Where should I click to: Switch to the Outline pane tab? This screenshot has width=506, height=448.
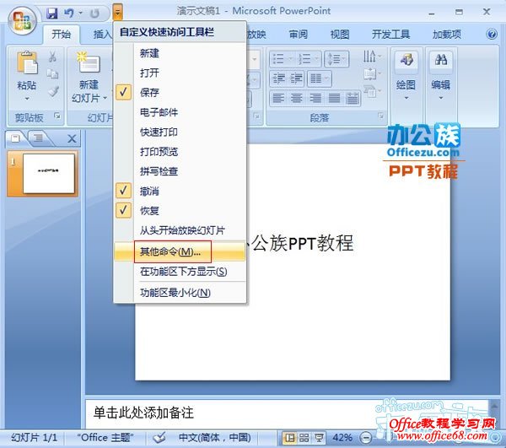pyautogui.click(x=39, y=138)
